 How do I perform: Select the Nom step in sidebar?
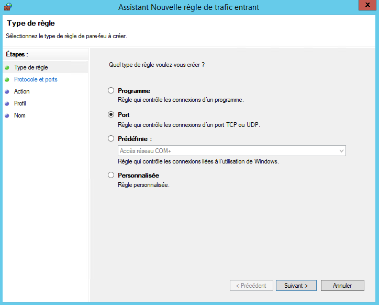tap(19, 115)
